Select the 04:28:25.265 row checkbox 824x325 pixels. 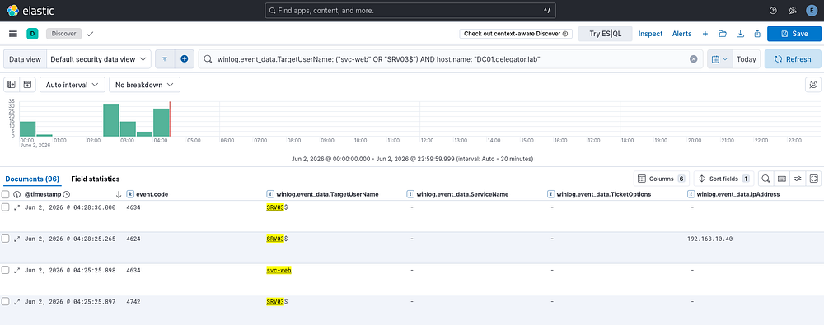pyautogui.click(x=5, y=239)
